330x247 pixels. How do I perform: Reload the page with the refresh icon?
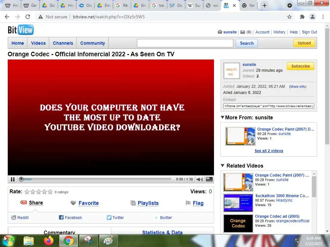coord(28,17)
